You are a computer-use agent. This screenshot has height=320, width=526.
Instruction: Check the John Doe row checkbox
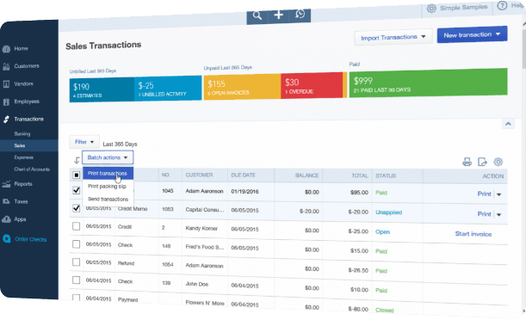[x=76, y=280]
